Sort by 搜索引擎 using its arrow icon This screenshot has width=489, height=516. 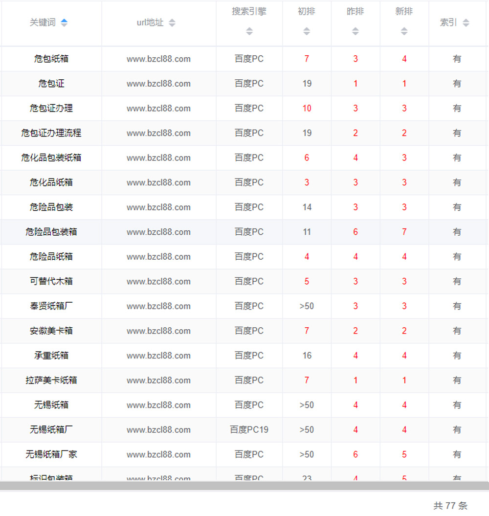pos(249,31)
